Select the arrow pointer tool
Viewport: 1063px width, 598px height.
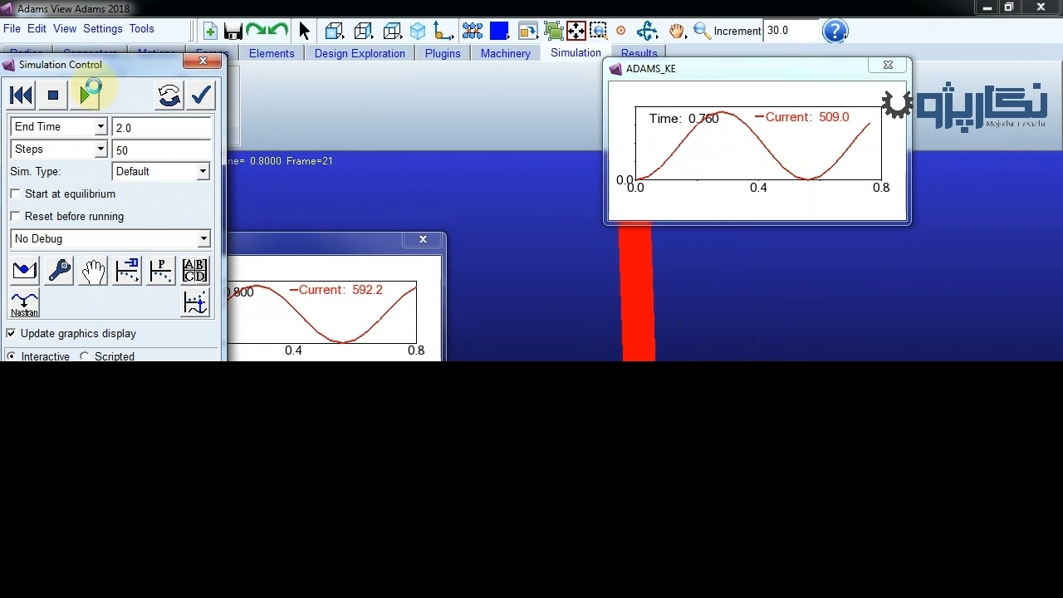[x=304, y=32]
